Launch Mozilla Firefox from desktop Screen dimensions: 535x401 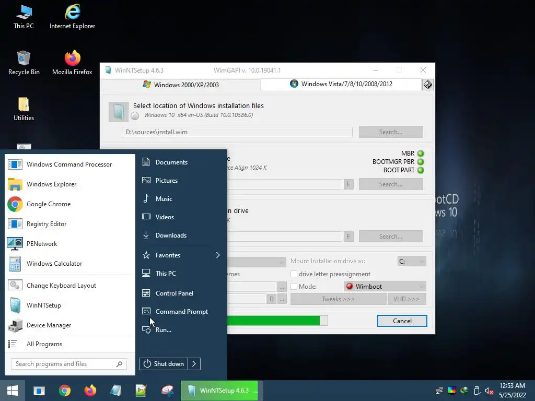point(72,63)
